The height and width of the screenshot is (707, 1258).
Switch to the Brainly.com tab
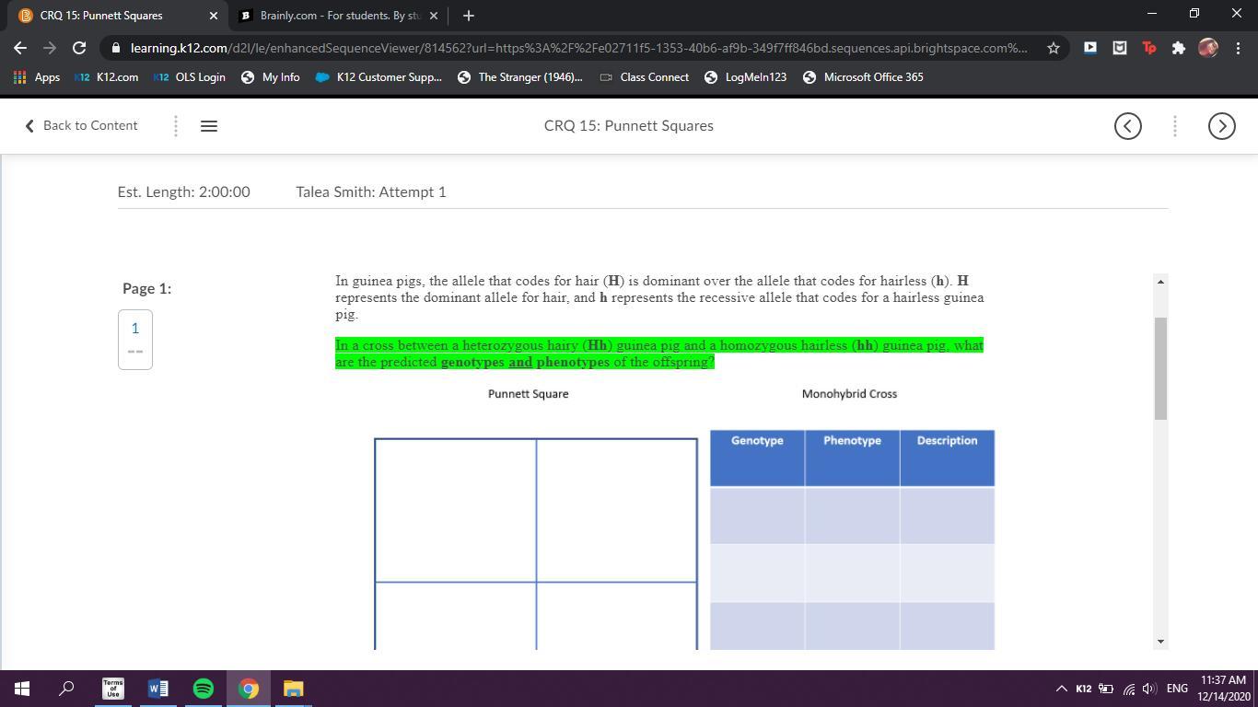(337, 16)
